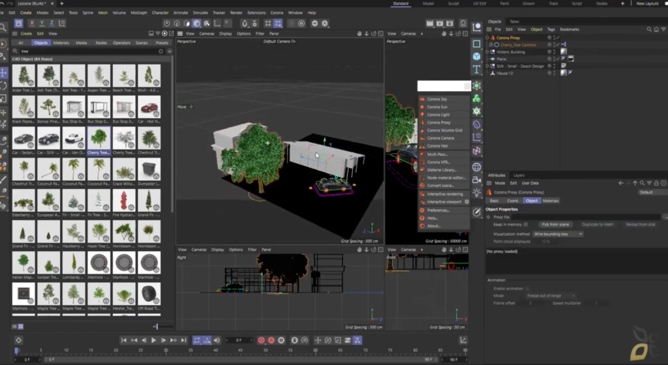Click the Y axis lock icon
This screenshot has height=365, width=668.
click(42, 23)
